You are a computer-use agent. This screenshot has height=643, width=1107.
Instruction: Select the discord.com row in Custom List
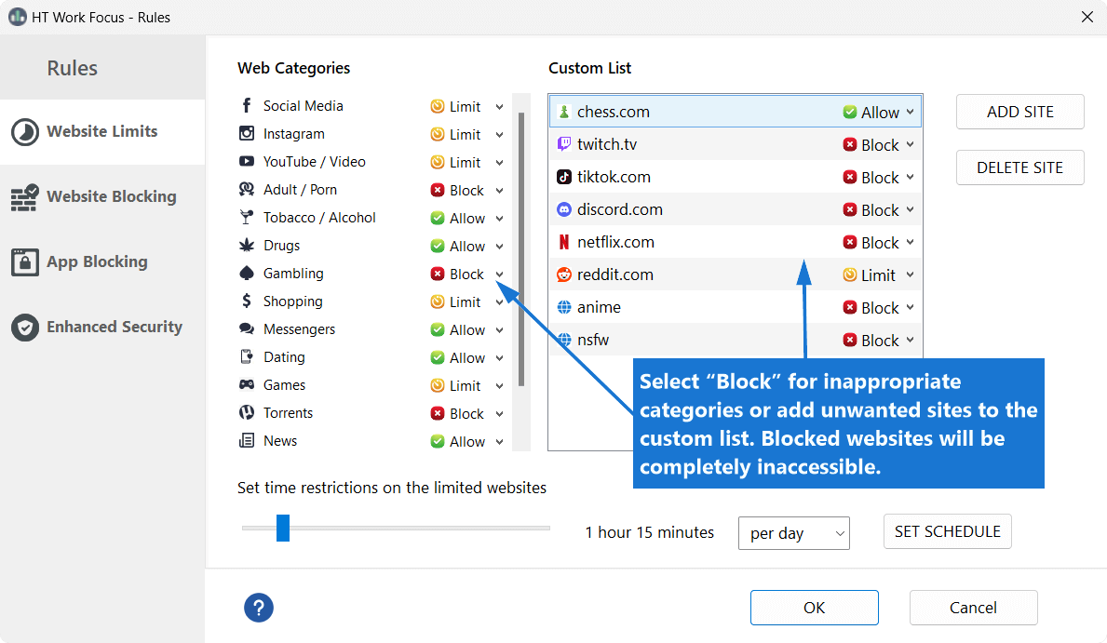735,209
